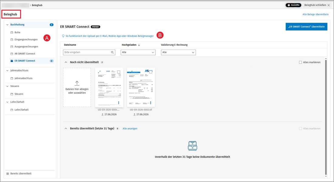The image size is (334, 182).
Task: Select the ER SMART Connect folder in sidebar
Action: pyautogui.click(x=32, y=61)
